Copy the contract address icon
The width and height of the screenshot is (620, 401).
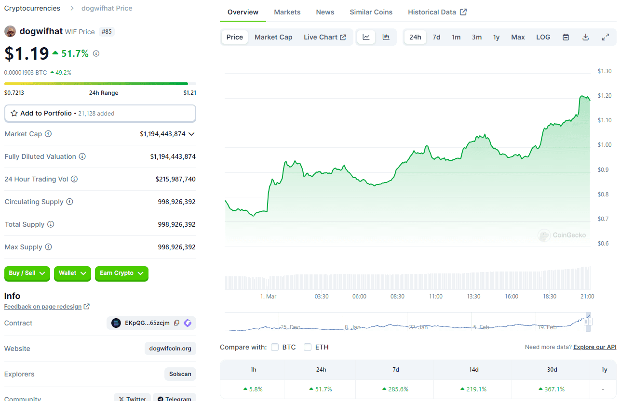pos(177,323)
